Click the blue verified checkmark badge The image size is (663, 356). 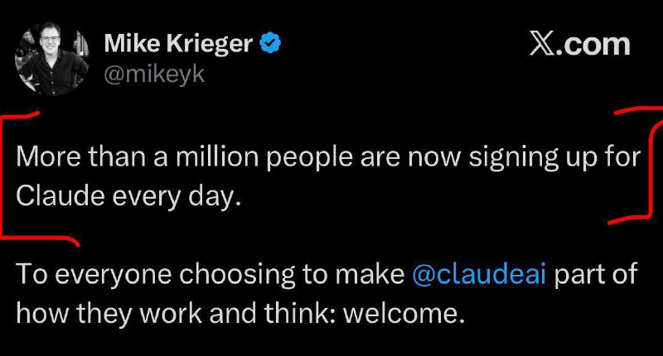[x=272, y=44]
